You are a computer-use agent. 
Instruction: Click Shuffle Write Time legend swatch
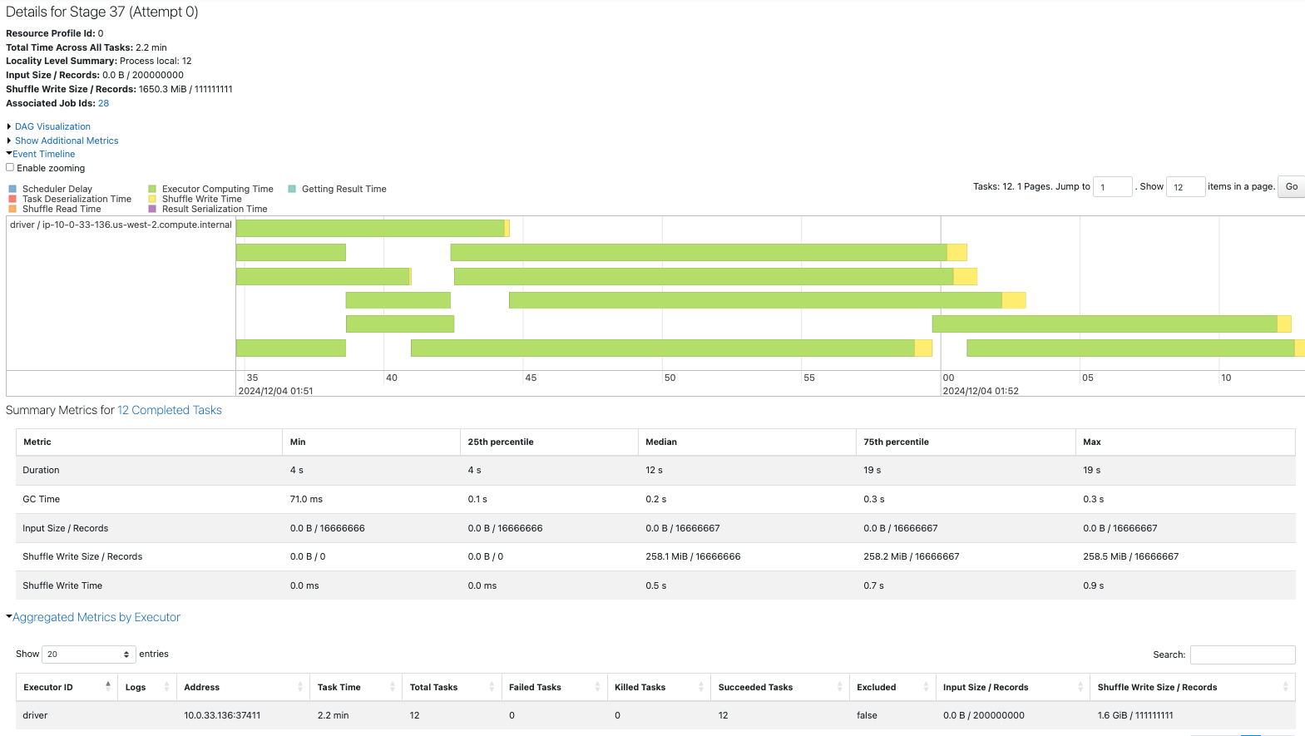[x=152, y=199]
